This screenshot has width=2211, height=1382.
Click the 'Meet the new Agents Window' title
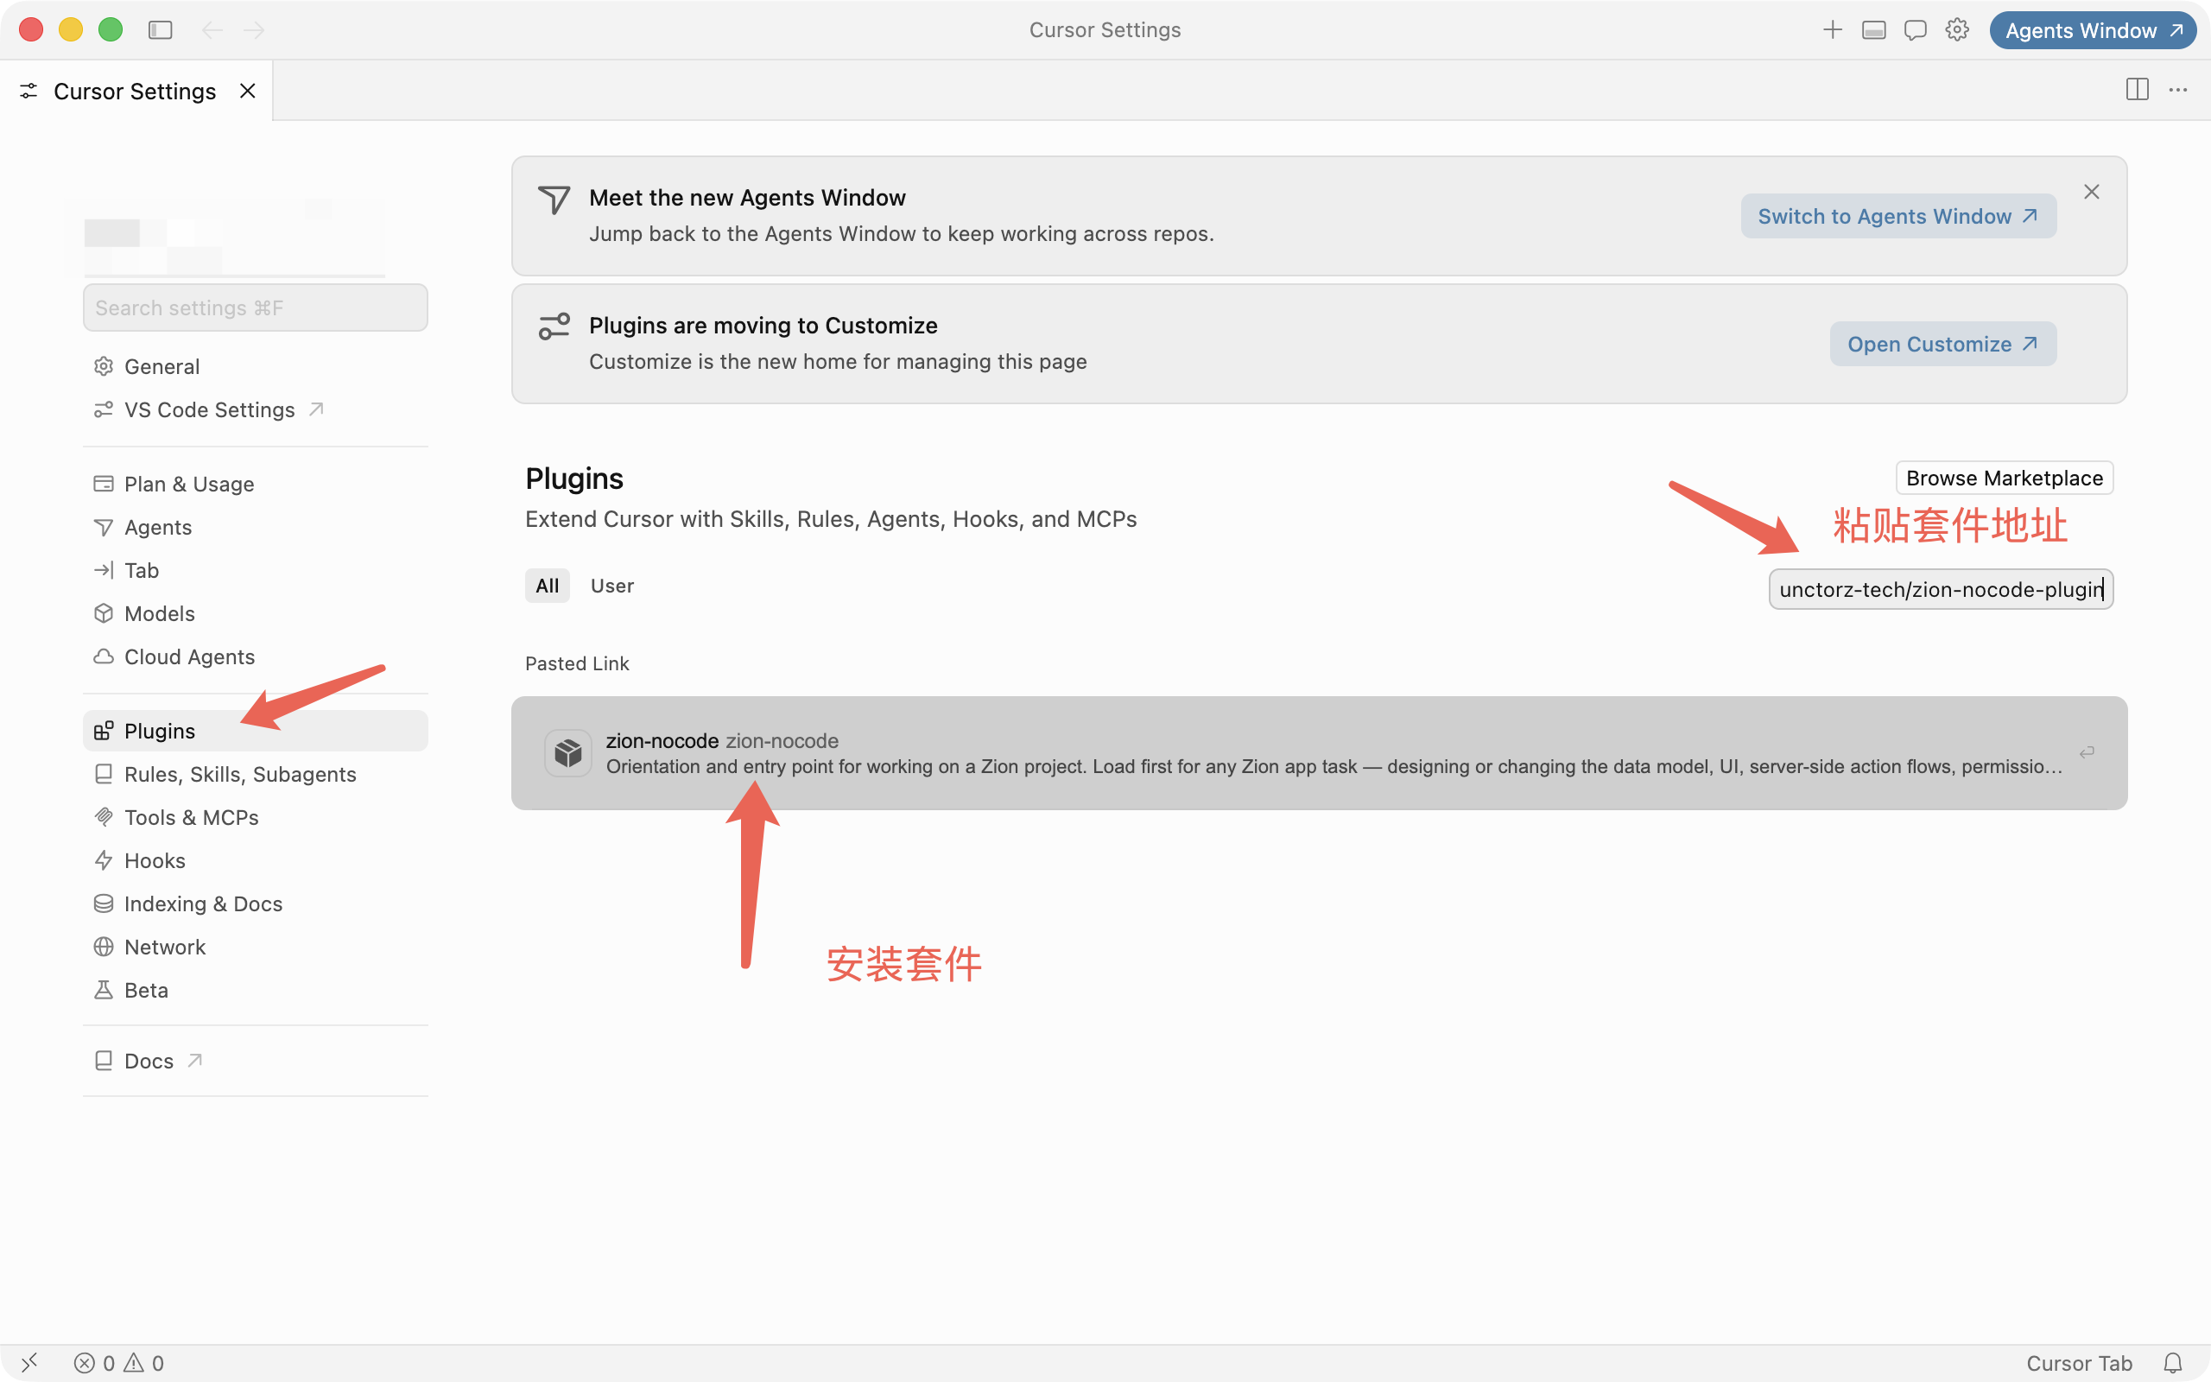tap(747, 198)
